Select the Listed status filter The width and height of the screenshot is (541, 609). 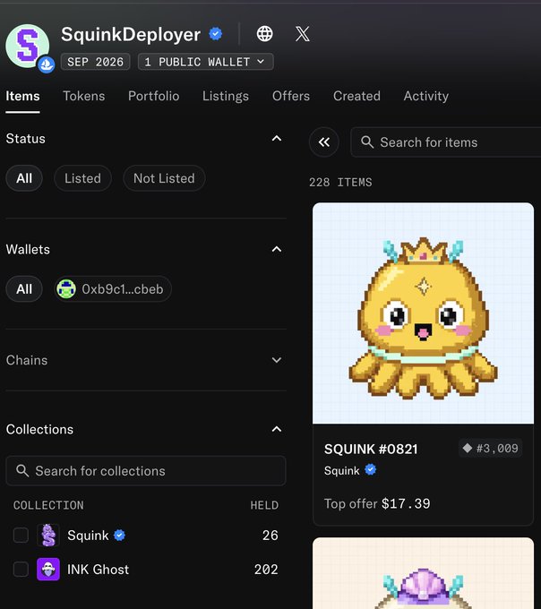click(82, 178)
